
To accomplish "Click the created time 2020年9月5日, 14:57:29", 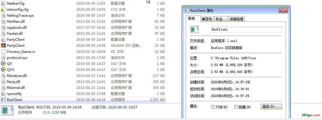I will tap(230, 82).
